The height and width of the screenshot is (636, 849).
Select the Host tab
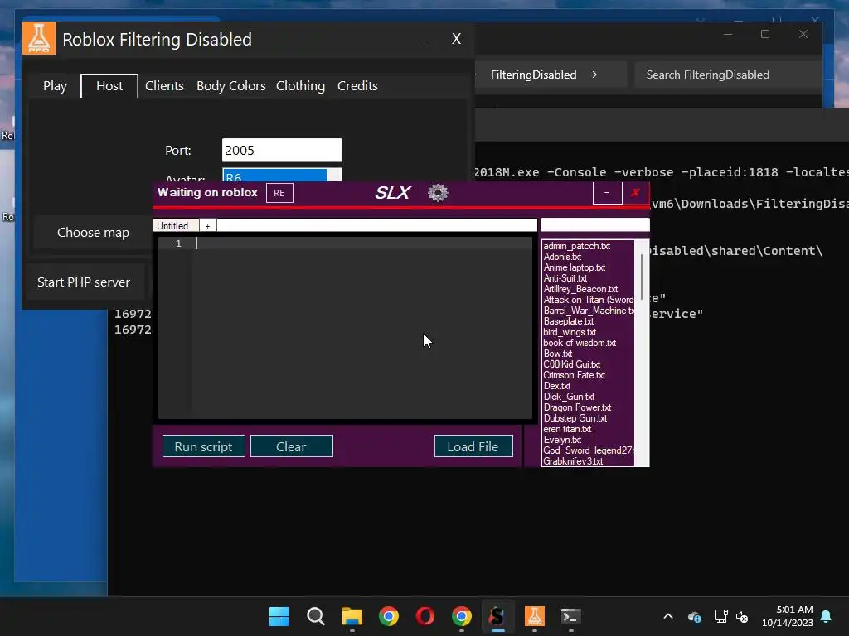click(x=109, y=86)
